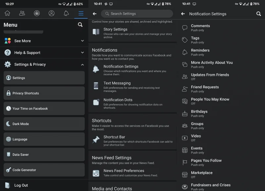Open Text Messaging preferences
This screenshot has width=265, height=191.
[132, 87]
